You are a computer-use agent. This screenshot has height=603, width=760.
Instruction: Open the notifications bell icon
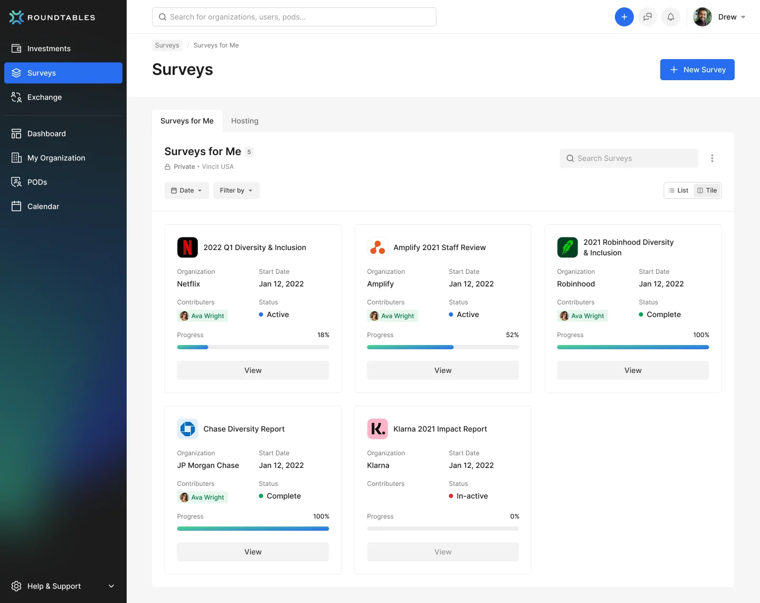[670, 17]
